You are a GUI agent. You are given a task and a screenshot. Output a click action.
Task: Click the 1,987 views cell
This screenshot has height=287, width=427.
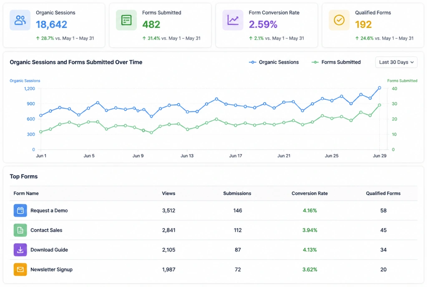168,269
